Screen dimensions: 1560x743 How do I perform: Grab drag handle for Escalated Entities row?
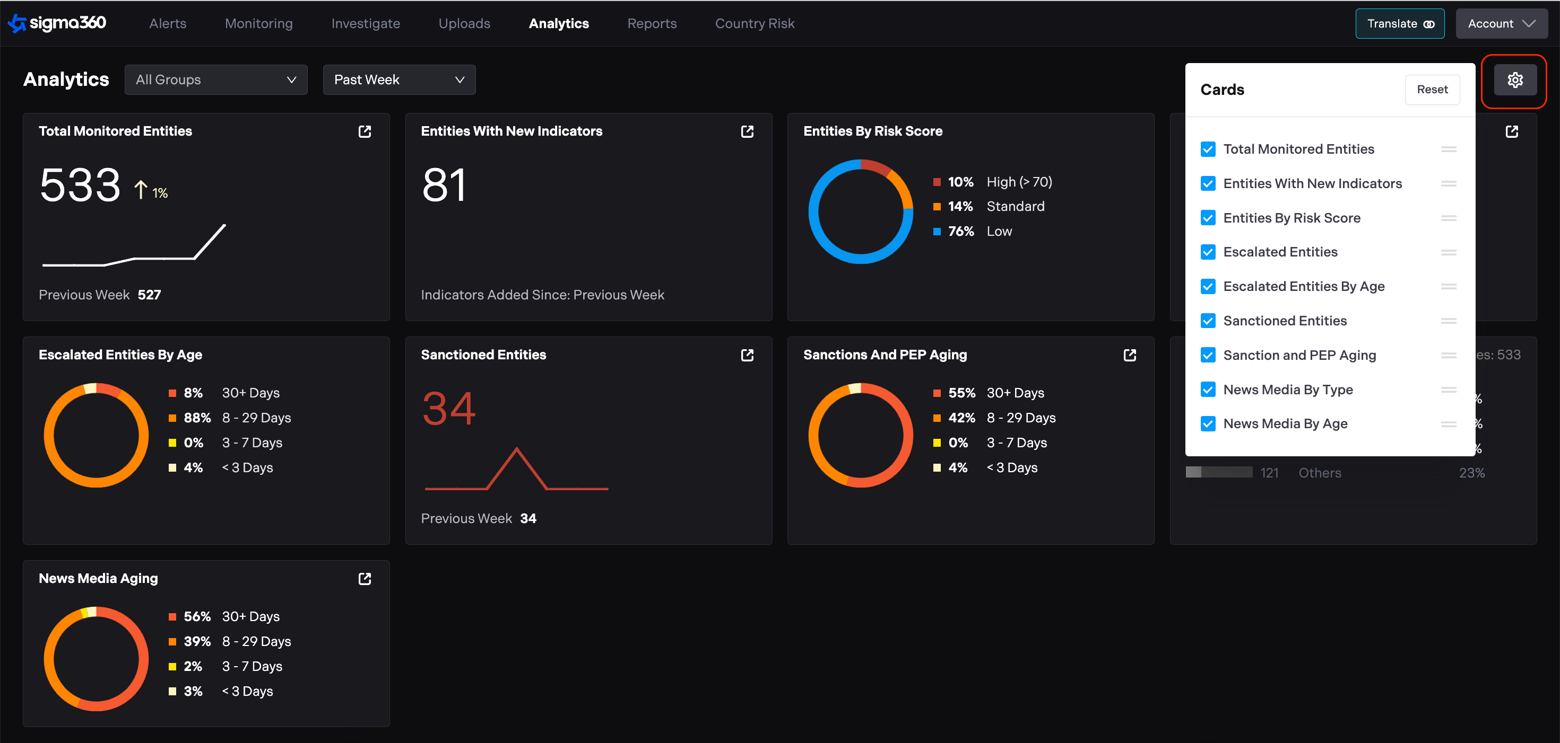coord(1449,252)
